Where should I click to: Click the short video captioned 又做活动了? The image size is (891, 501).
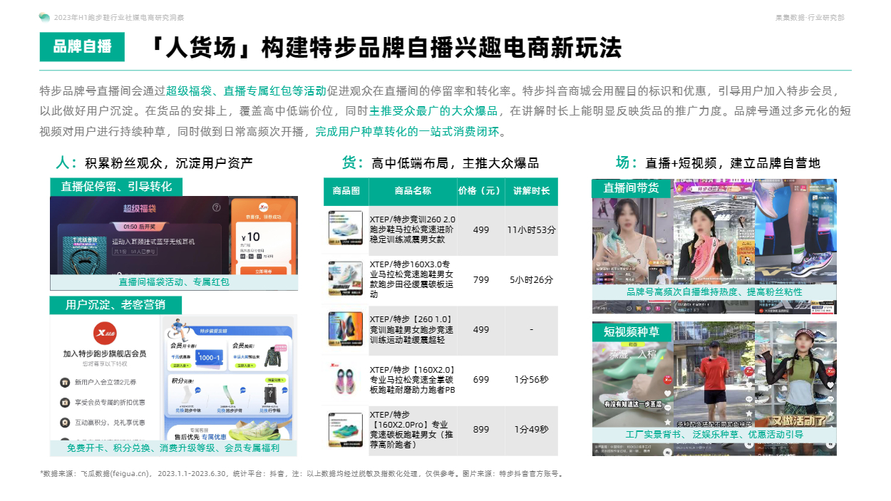click(x=795, y=388)
